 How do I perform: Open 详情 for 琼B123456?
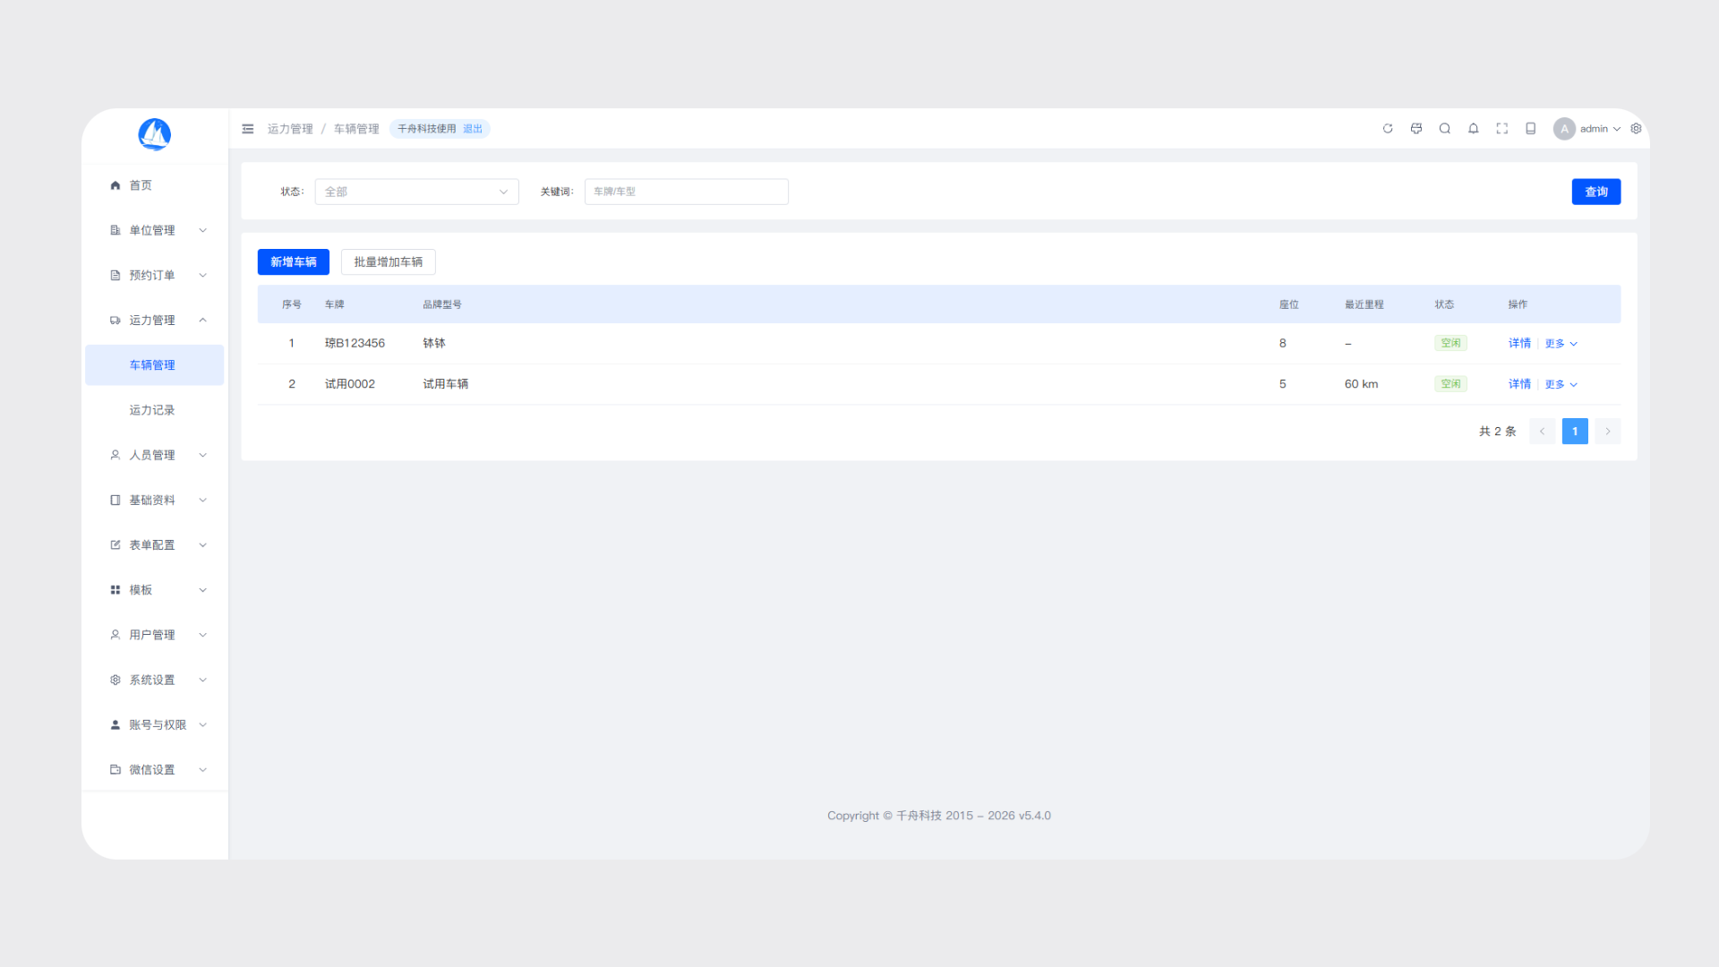(1519, 344)
